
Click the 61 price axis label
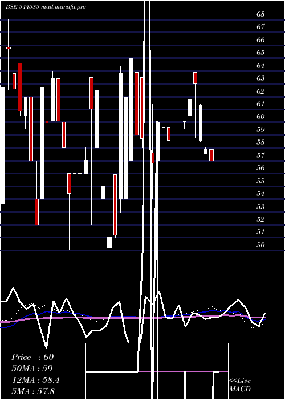tap(260, 104)
